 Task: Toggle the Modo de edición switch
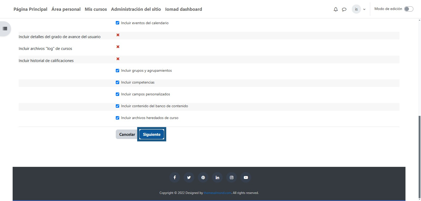[x=409, y=9]
